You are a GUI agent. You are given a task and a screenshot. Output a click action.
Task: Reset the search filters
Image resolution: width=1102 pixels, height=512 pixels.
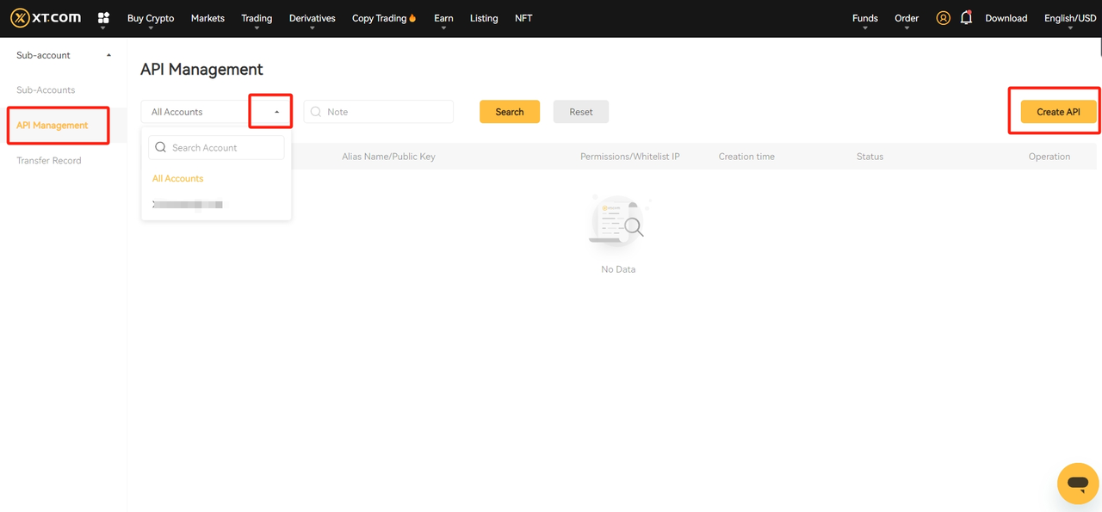tap(580, 112)
